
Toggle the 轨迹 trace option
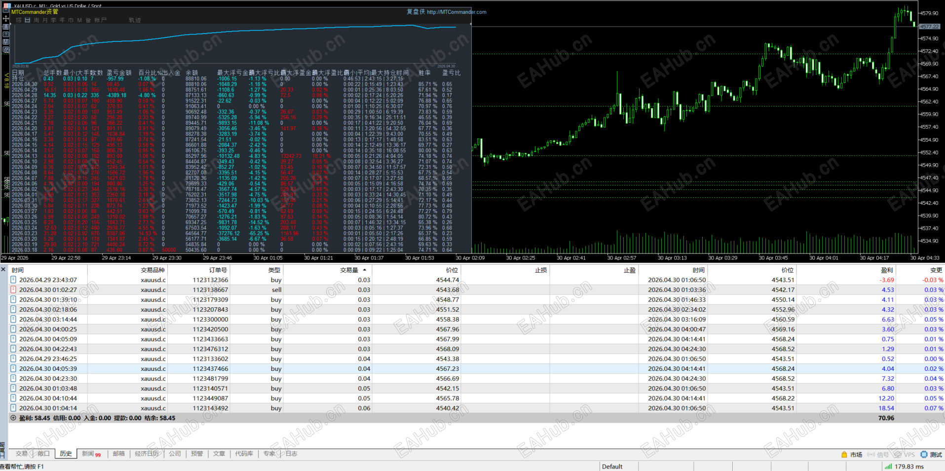tap(135, 20)
